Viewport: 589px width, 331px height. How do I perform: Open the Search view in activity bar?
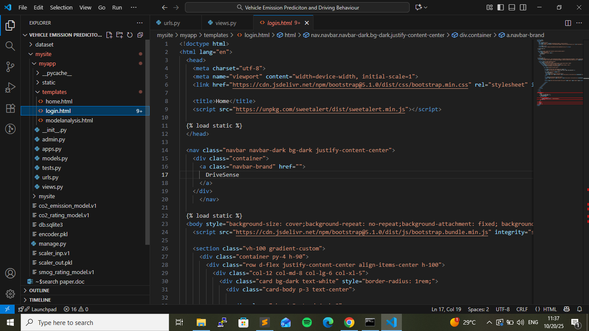[x=10, y=46]
